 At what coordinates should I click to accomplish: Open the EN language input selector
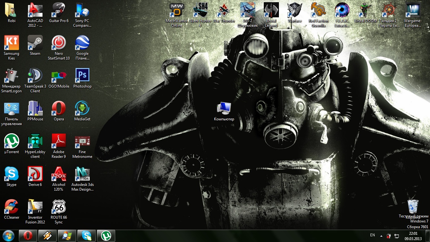pyautogui.click(x=372, y=235)
